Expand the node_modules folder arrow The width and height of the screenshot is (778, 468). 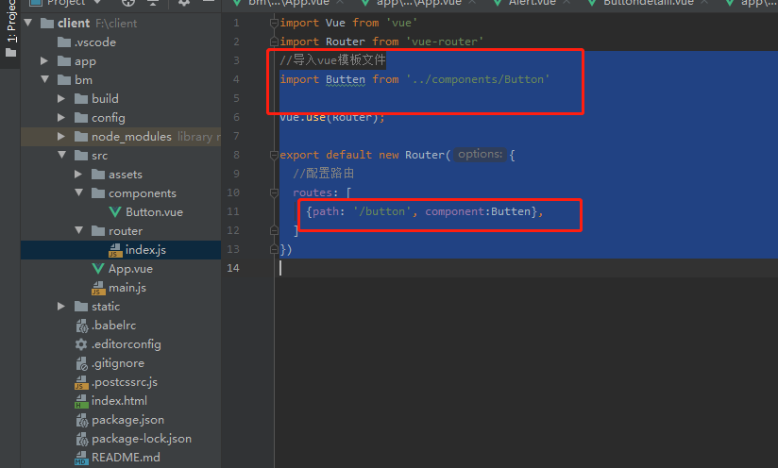(61, 136)
